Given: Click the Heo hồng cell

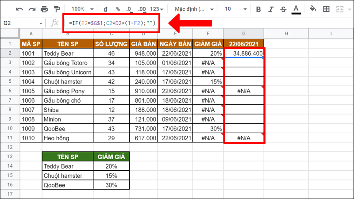Looking at the screenshot, I should coord(68,138).
